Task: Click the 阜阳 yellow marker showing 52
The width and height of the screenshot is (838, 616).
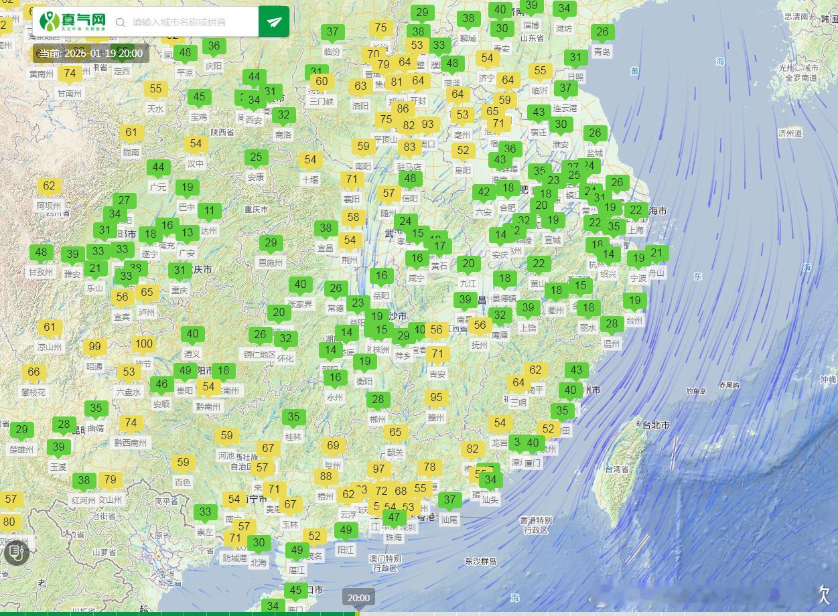Action: (x=463, y=152)
